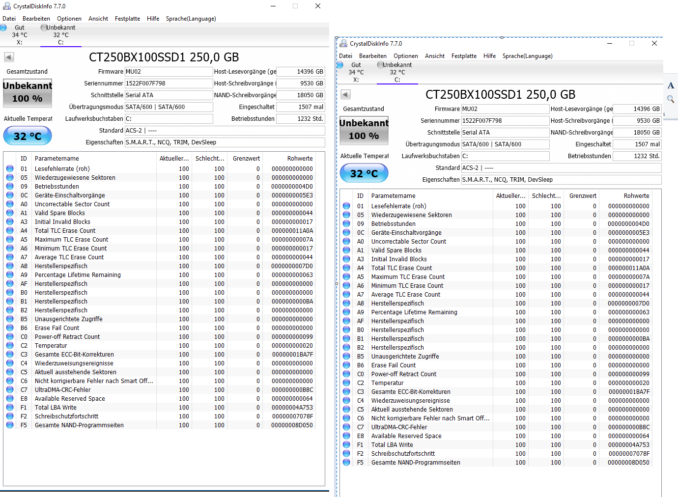Viewport: 678px width, 497px height.
Task: Click previous-disk arrow in right window
Action: (345, 94)
